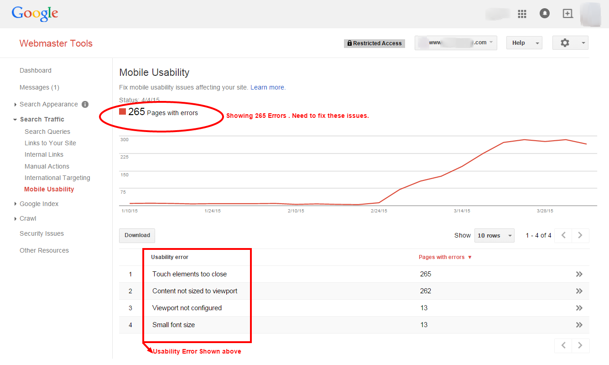609x365 pixels.
Task: Click the info icon beside Search Appearance
Action: [85, 104]
